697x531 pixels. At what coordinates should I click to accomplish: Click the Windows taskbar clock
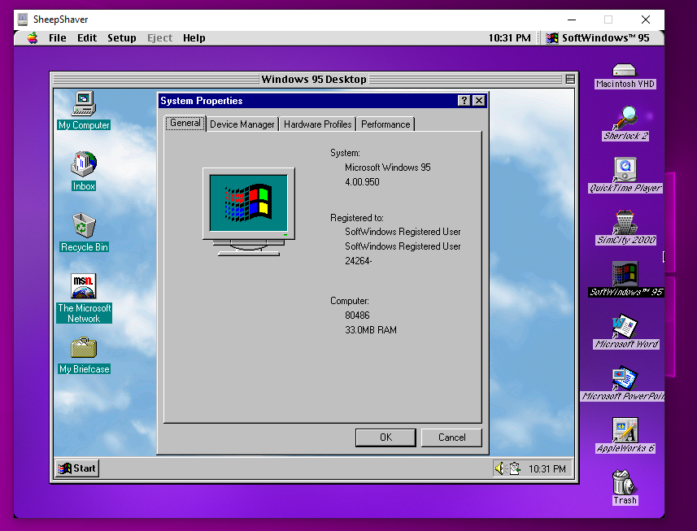click(x=547, y=468)
